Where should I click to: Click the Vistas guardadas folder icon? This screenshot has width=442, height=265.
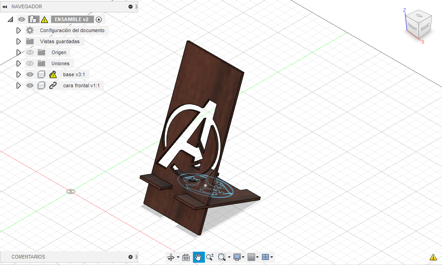point(30,41)
